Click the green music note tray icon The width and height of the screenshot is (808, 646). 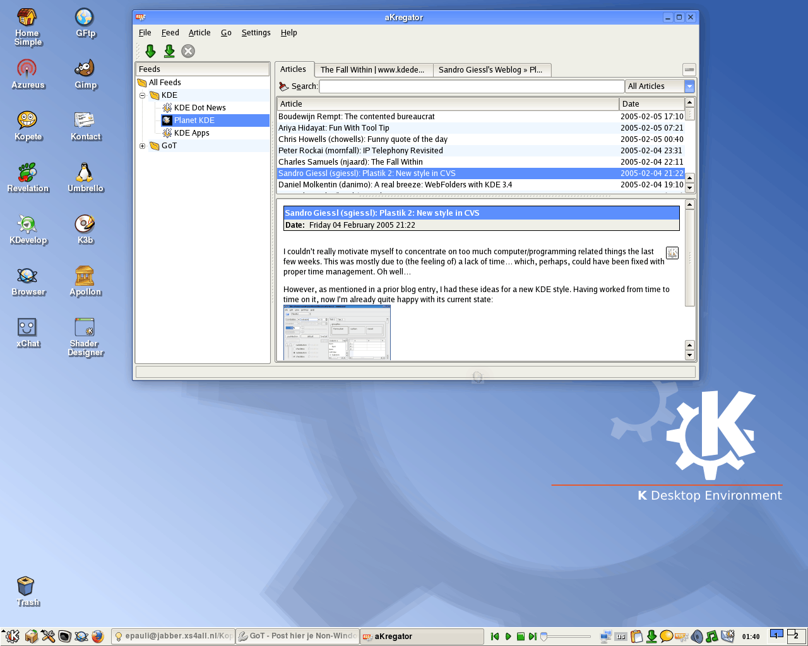pyautogui.click(x=712, y=637)
